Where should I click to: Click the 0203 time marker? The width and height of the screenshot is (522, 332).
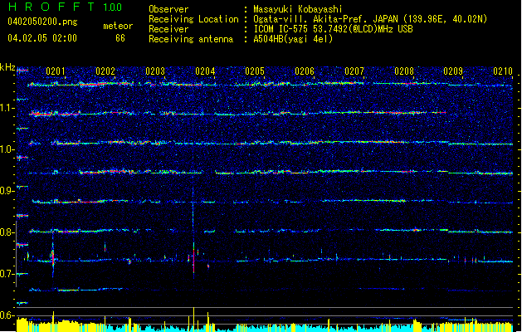[155, 71]
